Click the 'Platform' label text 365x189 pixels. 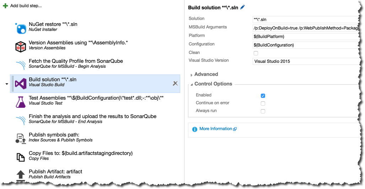[197, 35]
